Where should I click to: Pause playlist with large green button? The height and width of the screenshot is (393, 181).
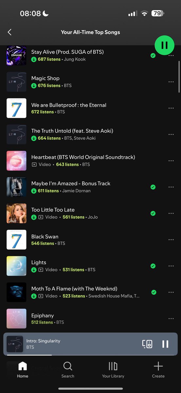[165, 45]
